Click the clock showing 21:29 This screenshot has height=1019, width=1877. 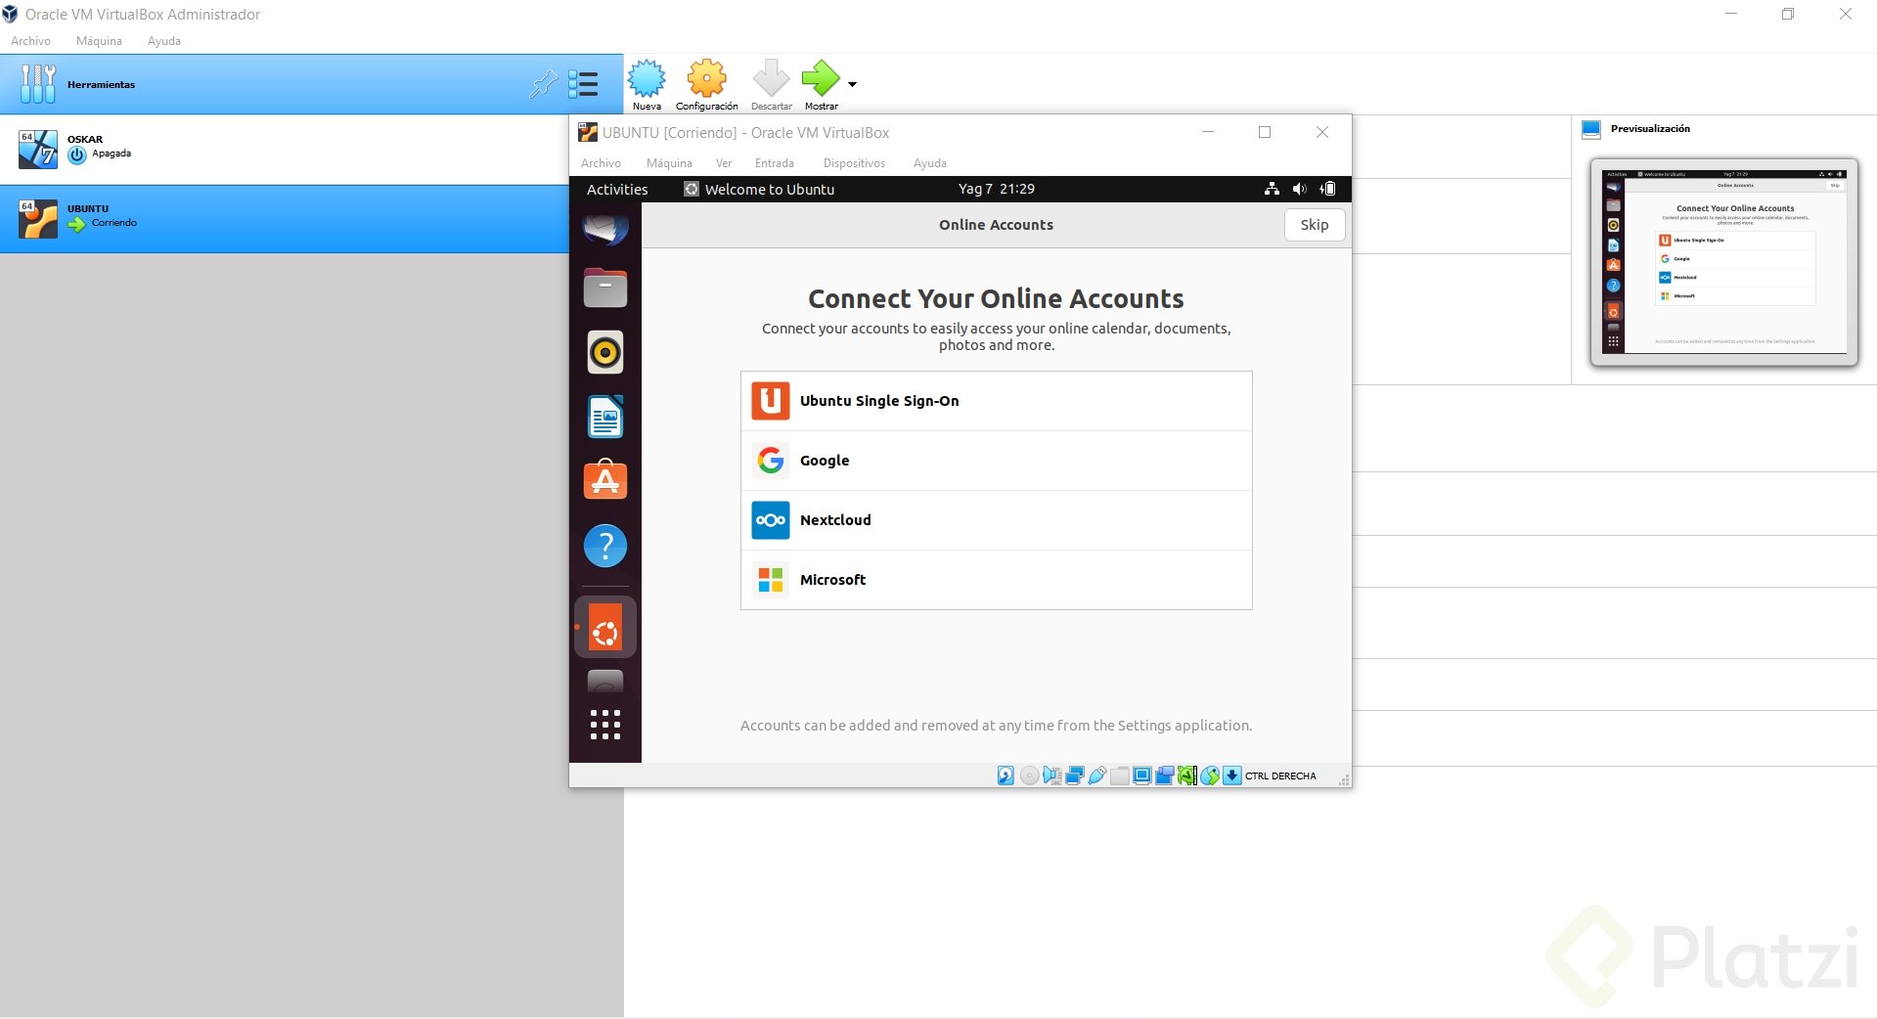point(997,189)
